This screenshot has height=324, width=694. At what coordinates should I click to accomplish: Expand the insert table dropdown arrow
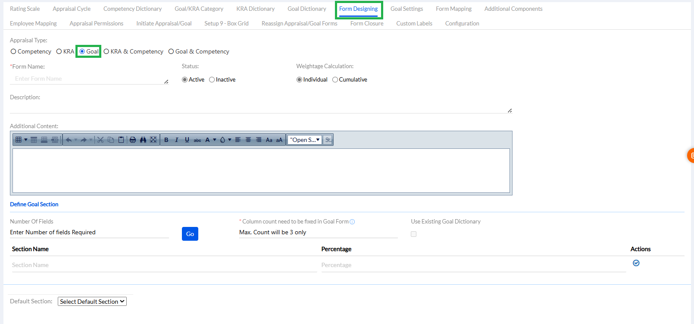(x=26, y=140)
